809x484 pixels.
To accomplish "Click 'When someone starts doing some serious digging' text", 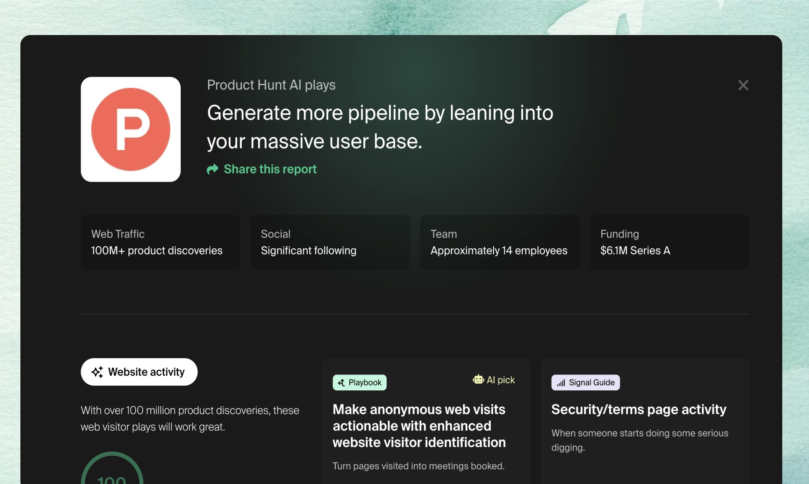I will click(x=640, y=440).
